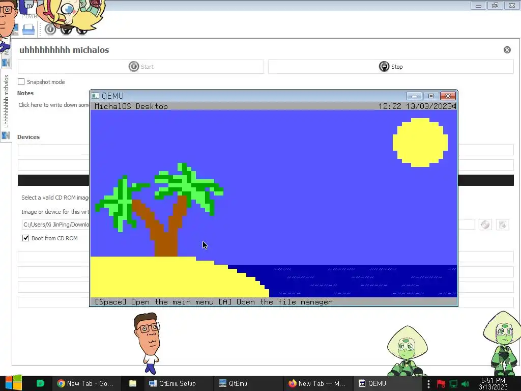Click the second disc icon beside the image path
The image size is (521, 391).
[x=502, y=225]
